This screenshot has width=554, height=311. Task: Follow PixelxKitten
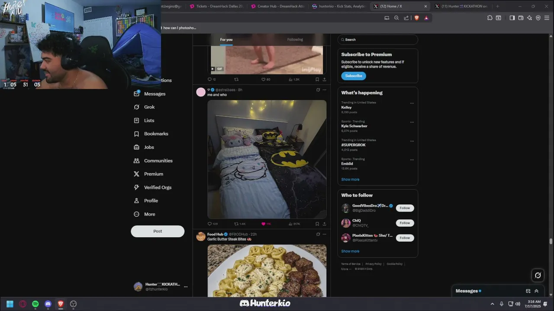pos(405,238)
